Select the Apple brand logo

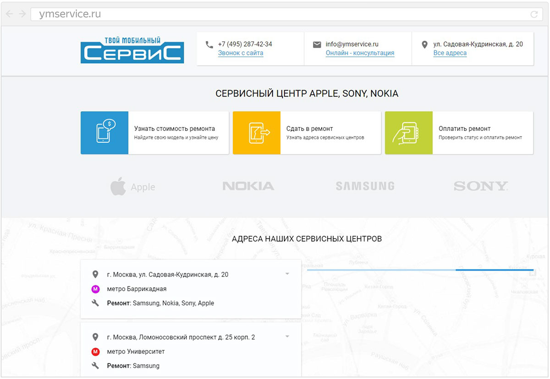pyautogui.click(x=133, y=187)
